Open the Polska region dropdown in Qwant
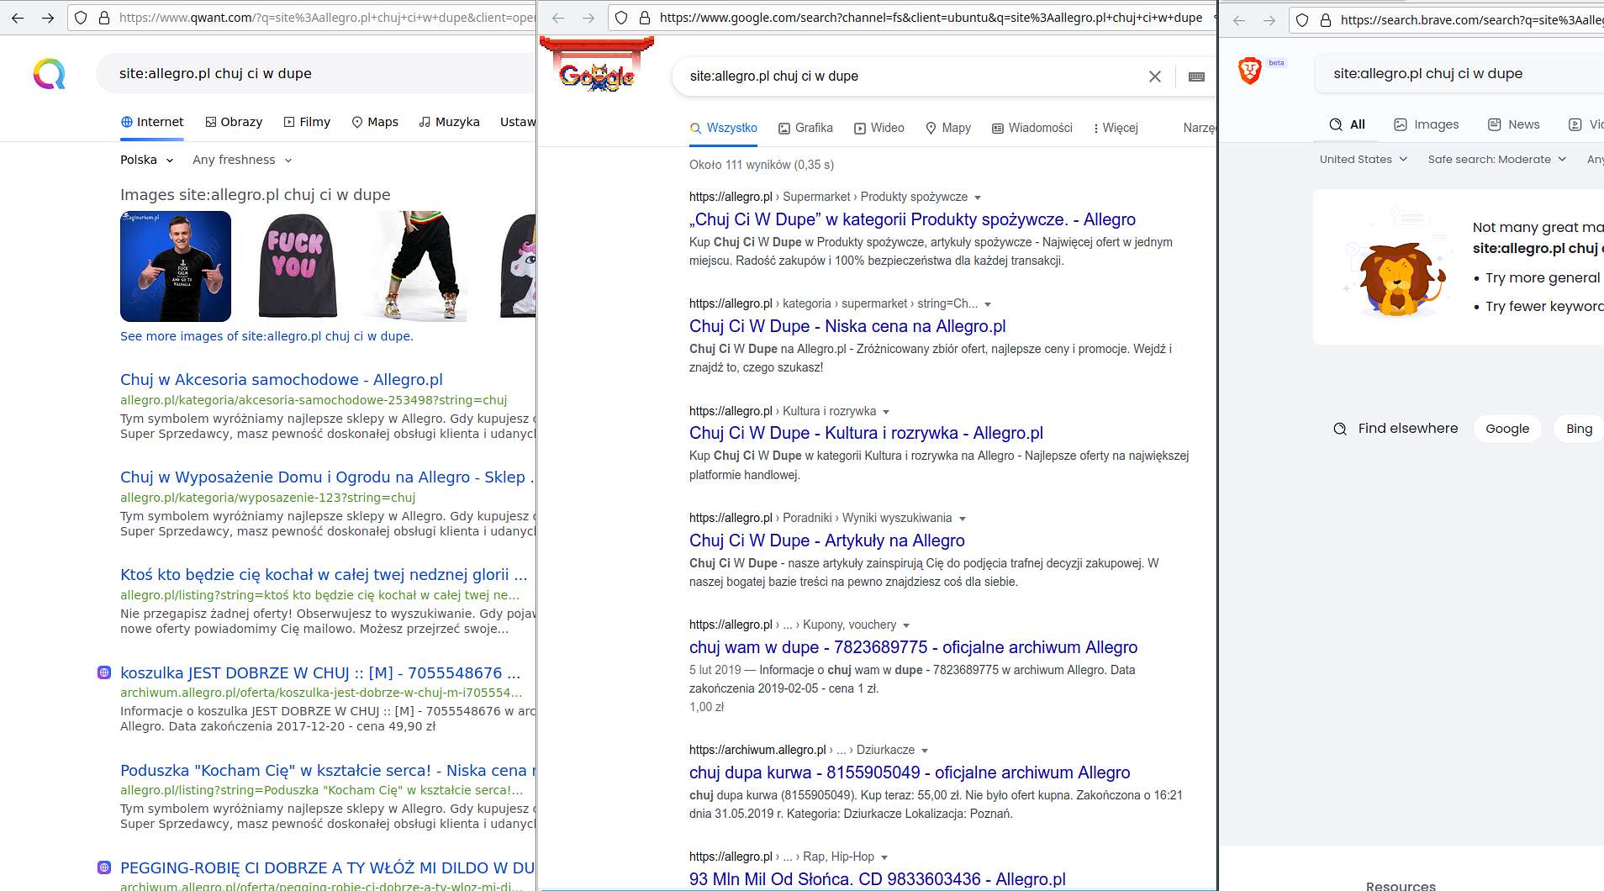This screenshot has width=1604, height=891. (x=147, y=160)
